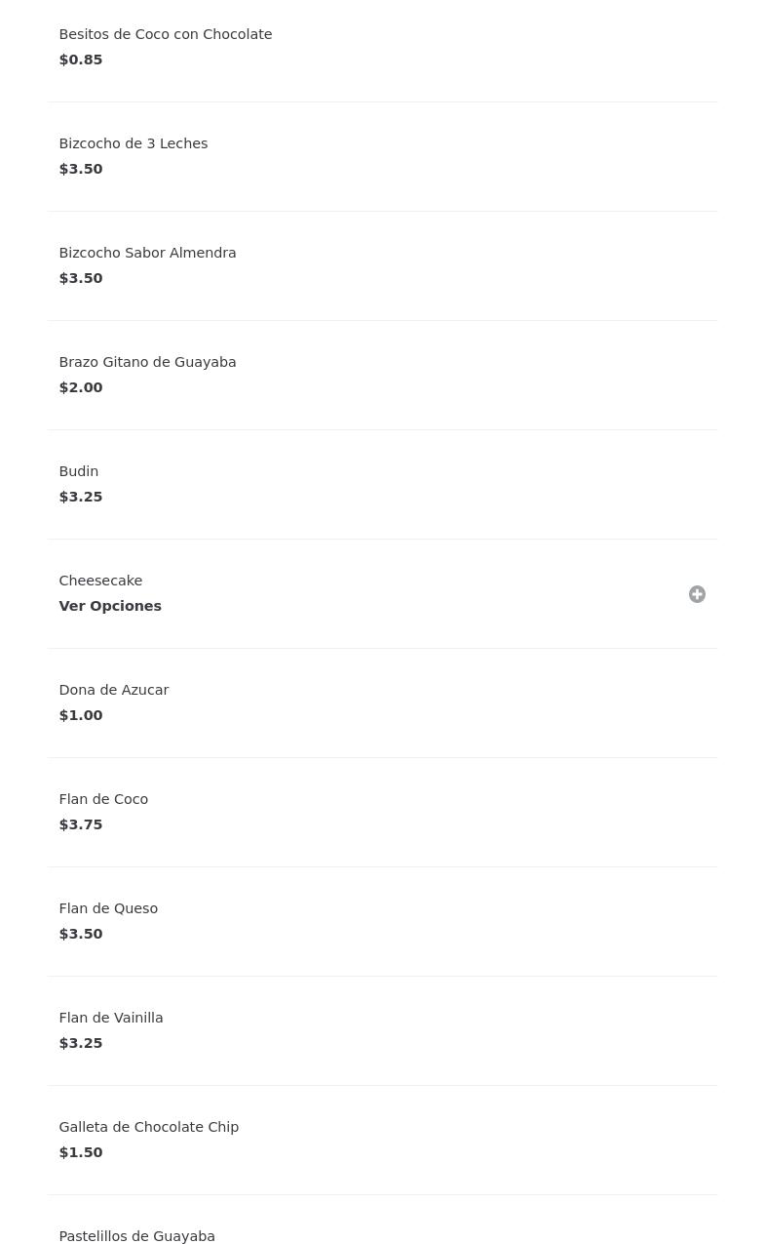
Task: Choose Bizcocho Sabor Almendra
Action: click(382, 265)
